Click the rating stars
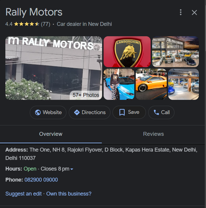The image size is (206, 208). point(26,24)
